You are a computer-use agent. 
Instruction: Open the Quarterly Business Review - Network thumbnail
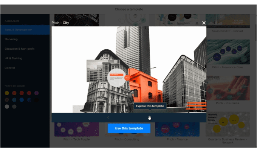[228, 124]
